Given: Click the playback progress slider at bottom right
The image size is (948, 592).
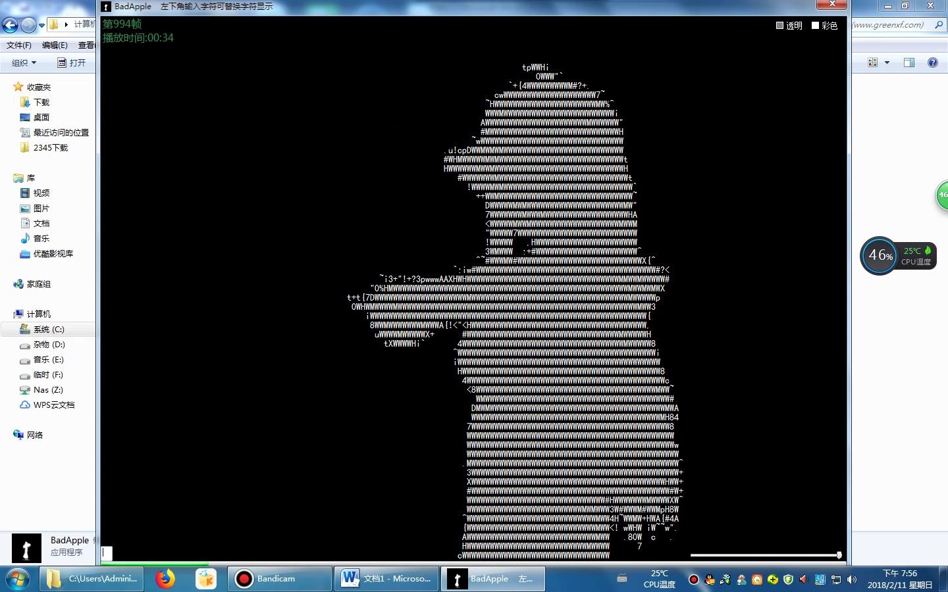Looking at the screenshot, I should [766, 555].
